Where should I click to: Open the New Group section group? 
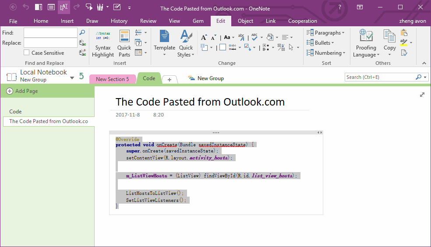point(206,78)
